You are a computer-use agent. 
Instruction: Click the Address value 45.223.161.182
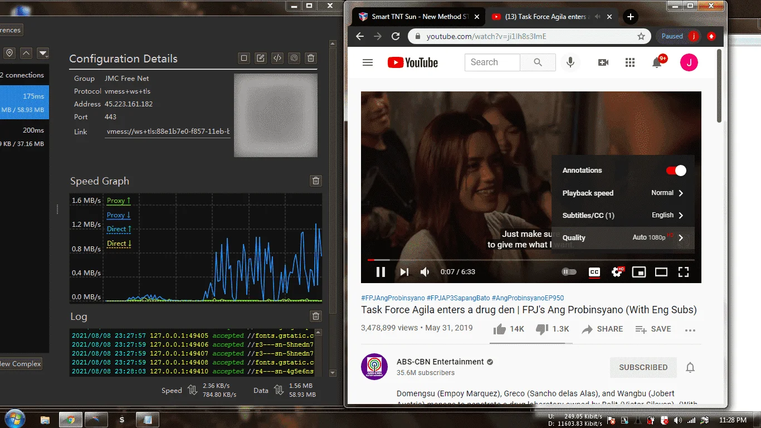pyautogui.click(x=129, y=104)
